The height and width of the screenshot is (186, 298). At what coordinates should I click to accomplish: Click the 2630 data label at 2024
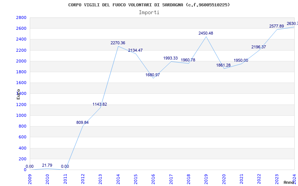coord(292,24)
